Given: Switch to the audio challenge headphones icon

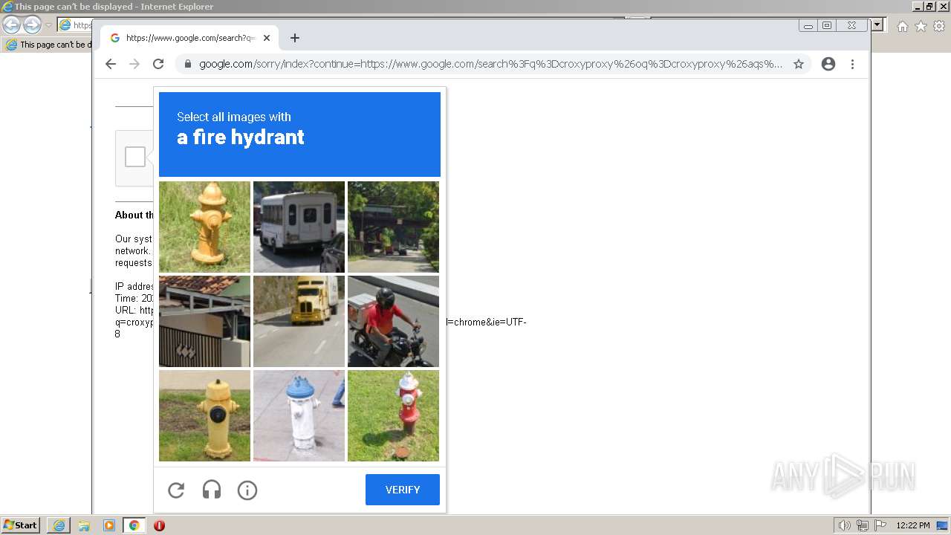Looking at the screenshot, I should pyautogui.click(x=212, y=490).
